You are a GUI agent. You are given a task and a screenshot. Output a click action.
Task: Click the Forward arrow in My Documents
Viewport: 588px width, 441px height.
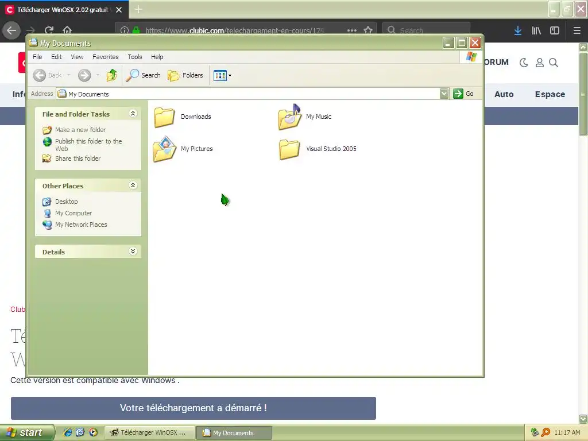point(84,75)
